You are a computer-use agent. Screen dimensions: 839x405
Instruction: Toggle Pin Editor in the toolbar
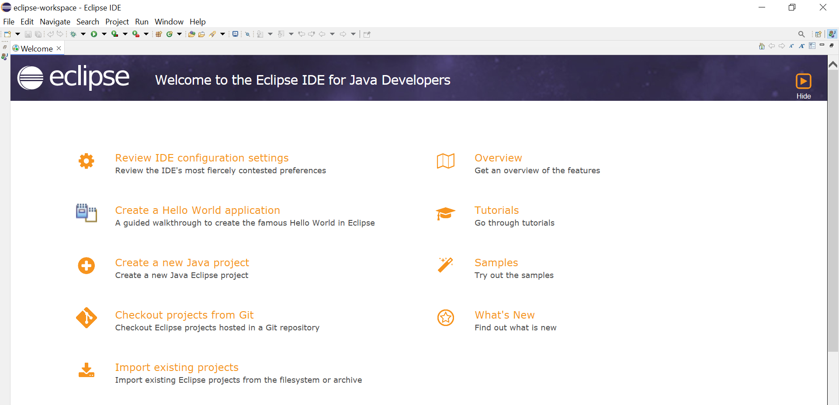367,34
